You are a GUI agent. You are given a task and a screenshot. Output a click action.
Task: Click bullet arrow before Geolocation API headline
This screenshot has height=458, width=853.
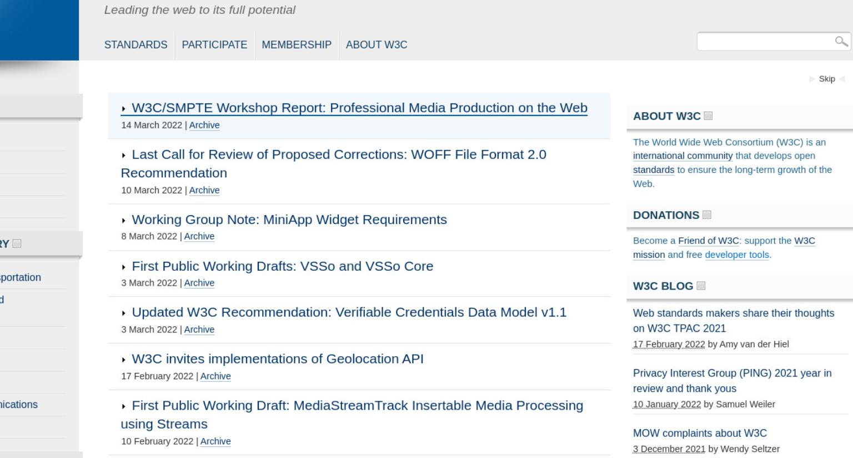click(x=124, y=360)
